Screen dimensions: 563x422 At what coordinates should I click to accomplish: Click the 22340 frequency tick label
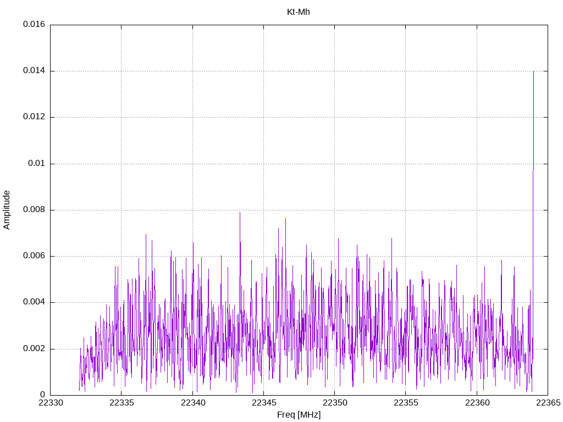click(x=192, y=403)
